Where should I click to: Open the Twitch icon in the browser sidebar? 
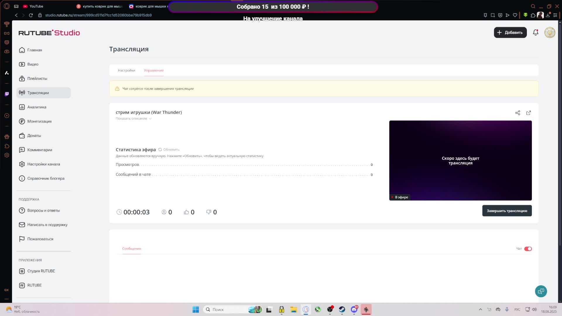coord(7,94)
